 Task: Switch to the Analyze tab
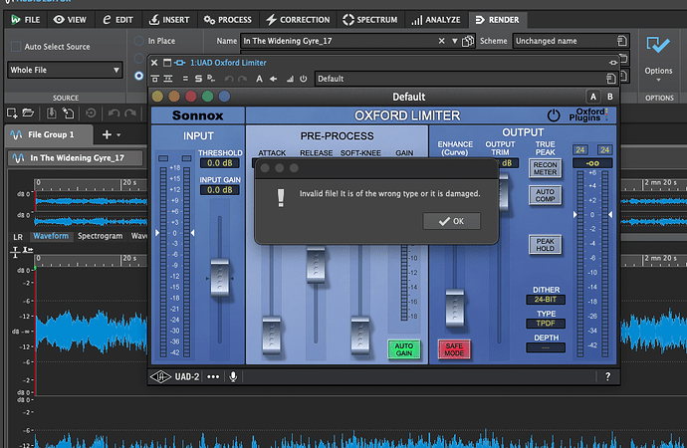[x=436, y=19]
